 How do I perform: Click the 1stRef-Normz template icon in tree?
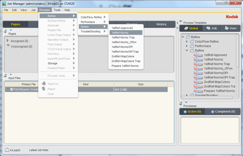click(x=198, y=60)
